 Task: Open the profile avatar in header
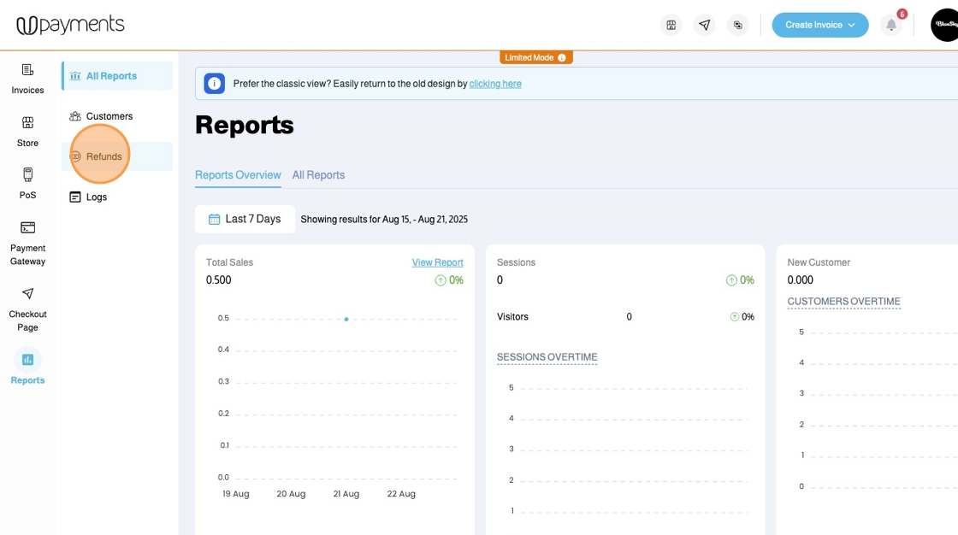[944, 25]
